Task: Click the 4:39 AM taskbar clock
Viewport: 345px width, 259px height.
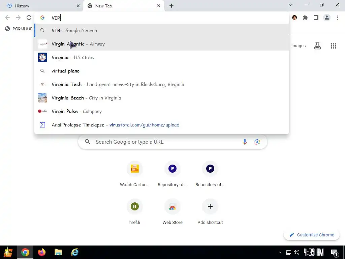Action: (314, 252)
